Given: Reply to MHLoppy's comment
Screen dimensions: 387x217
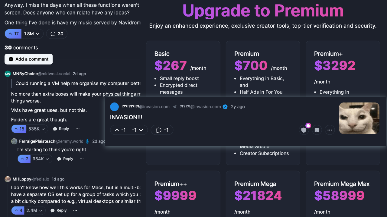Looking at the screenshot, I should click(x=59, y=210).
